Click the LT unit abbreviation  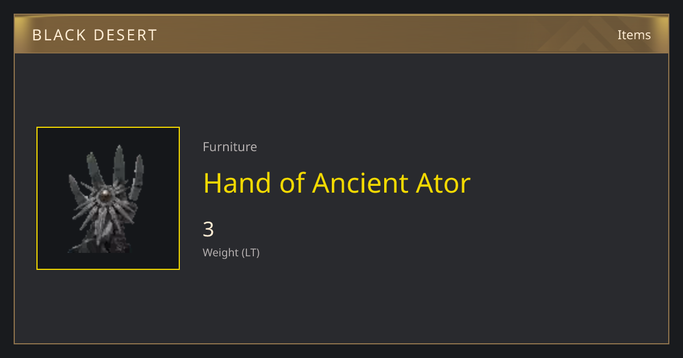click(250, 253)
